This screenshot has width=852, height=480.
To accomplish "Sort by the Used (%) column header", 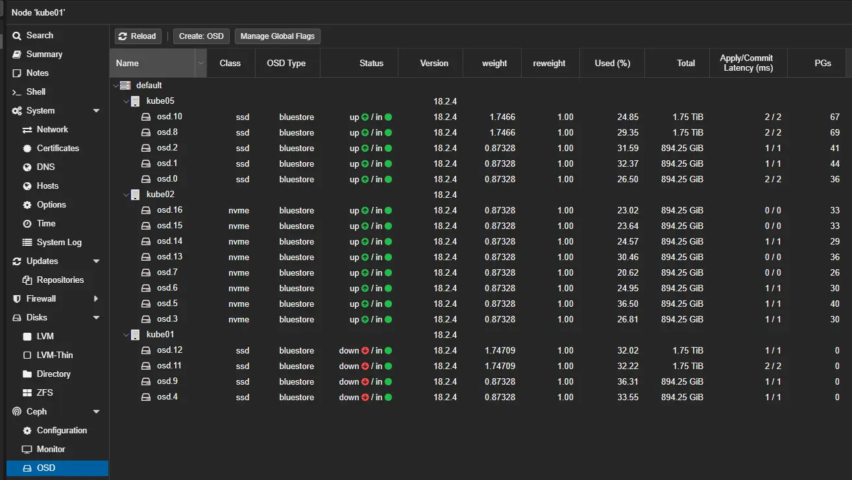I will (612, 64).
